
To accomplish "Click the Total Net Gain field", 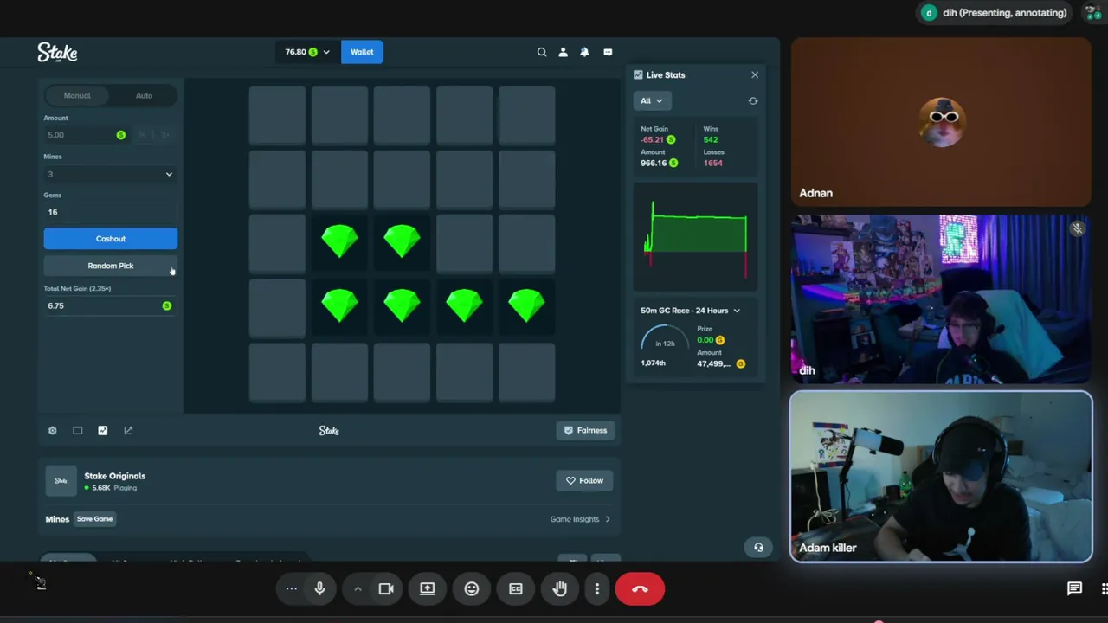I will click(111, 305).
